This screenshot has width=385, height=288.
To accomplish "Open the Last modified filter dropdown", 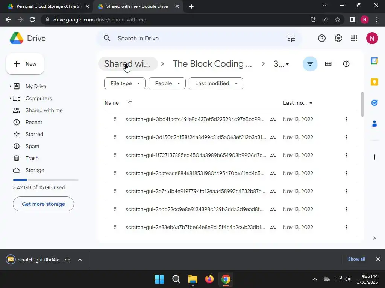I will pyautogui.click(x=216, y=83).
